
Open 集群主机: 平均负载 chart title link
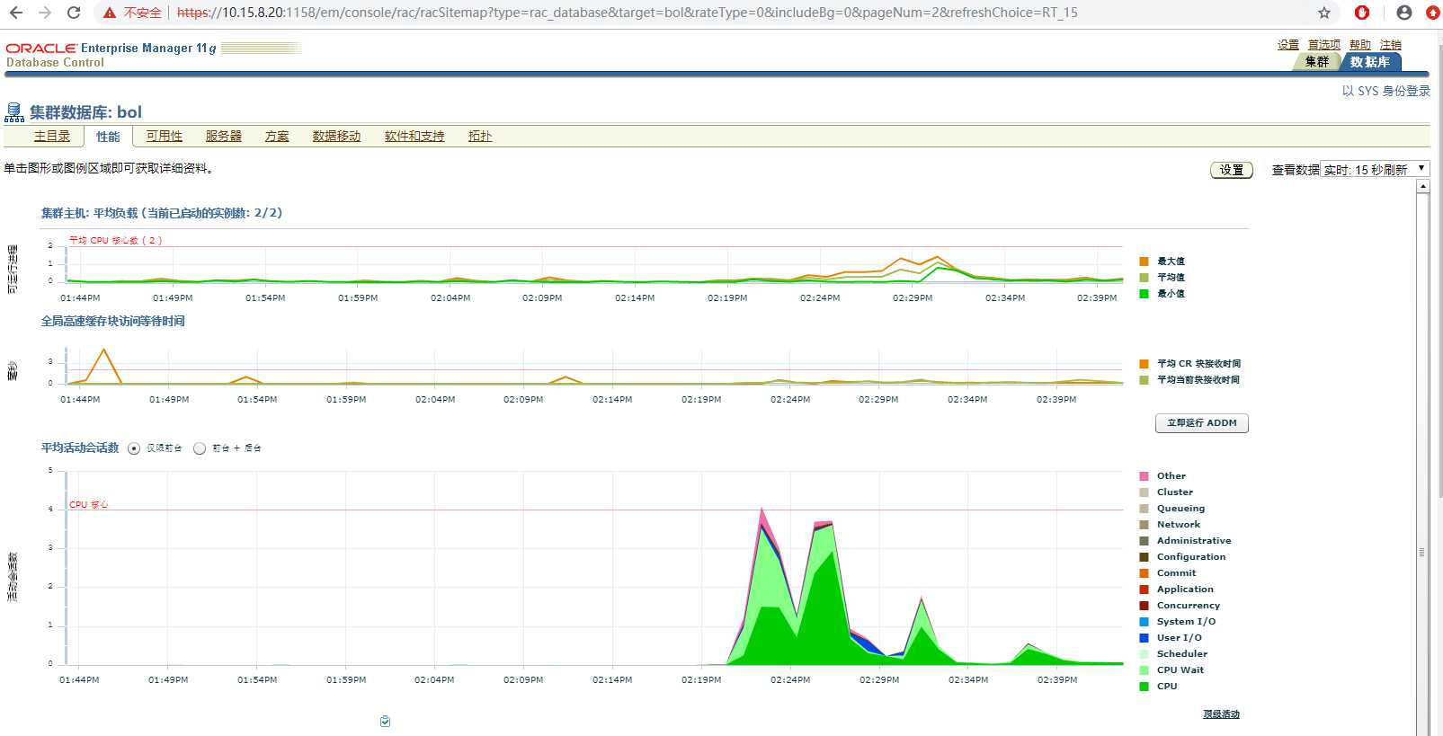point(162,213)
